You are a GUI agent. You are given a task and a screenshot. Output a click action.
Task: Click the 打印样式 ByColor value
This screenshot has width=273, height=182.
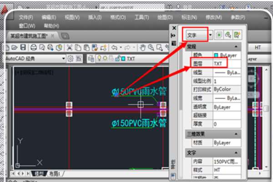pyautogui.click(x=227, y=90)
